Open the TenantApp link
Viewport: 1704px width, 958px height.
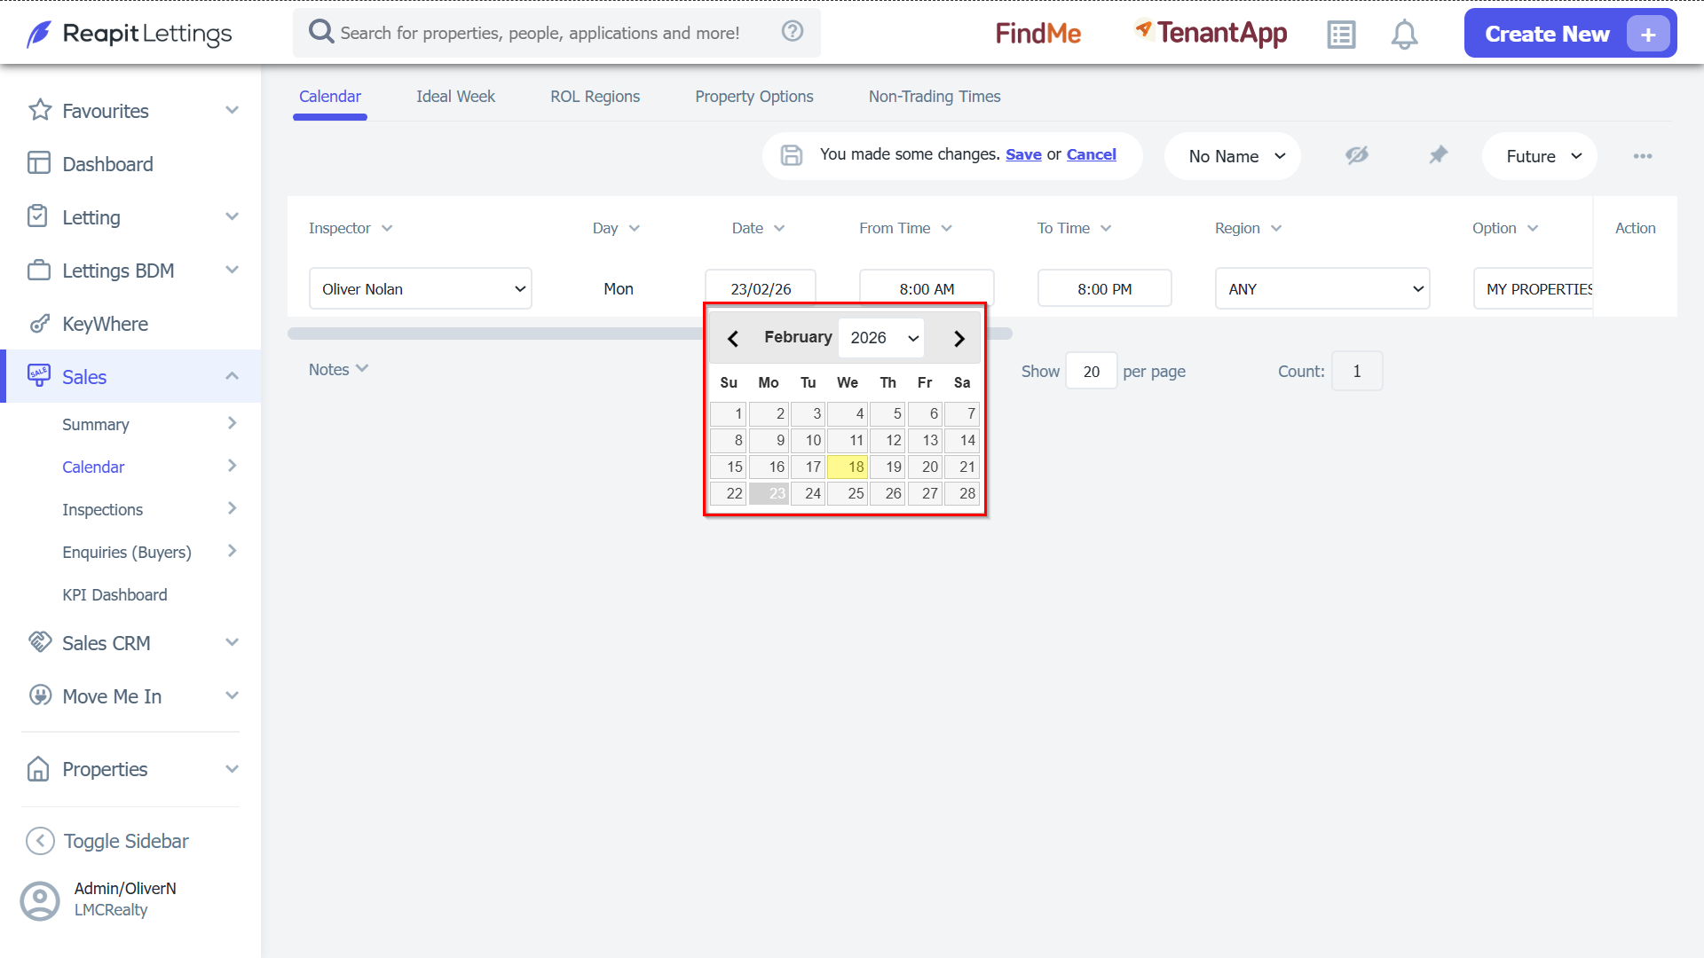pyautogui.click(x=1211, y=33)
